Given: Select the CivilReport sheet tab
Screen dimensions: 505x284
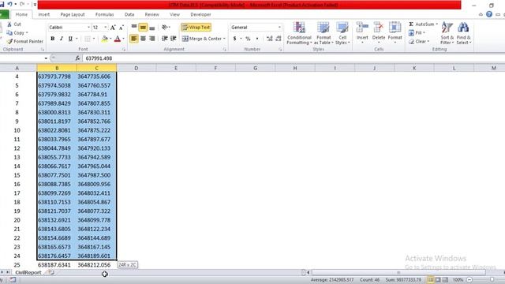Looking at the screenshot, I should (28, 272).
